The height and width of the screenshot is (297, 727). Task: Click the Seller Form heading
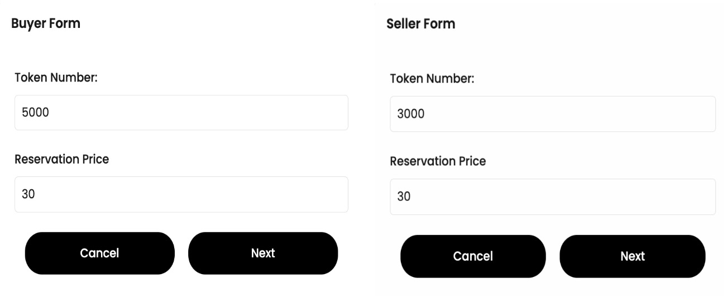420,24
